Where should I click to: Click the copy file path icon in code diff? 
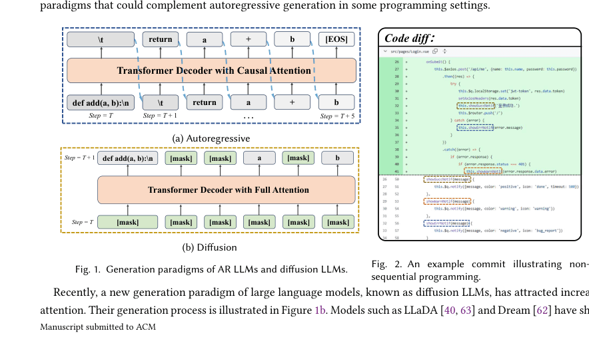click(x=435, y=51)
